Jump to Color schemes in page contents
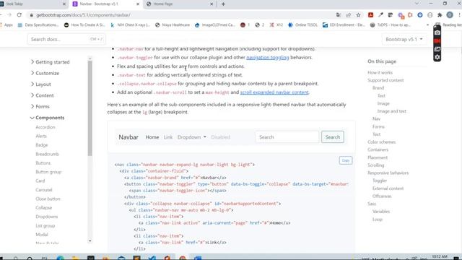Viewport: 462px width, 260px height. [x=382, y=142]
